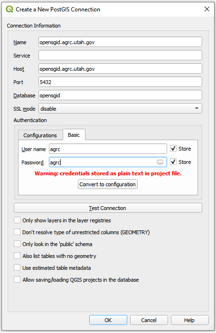Viewport: 216px width, 333px height.
Task: Click the Connection Information heading
Action: [x=34, y=26]
